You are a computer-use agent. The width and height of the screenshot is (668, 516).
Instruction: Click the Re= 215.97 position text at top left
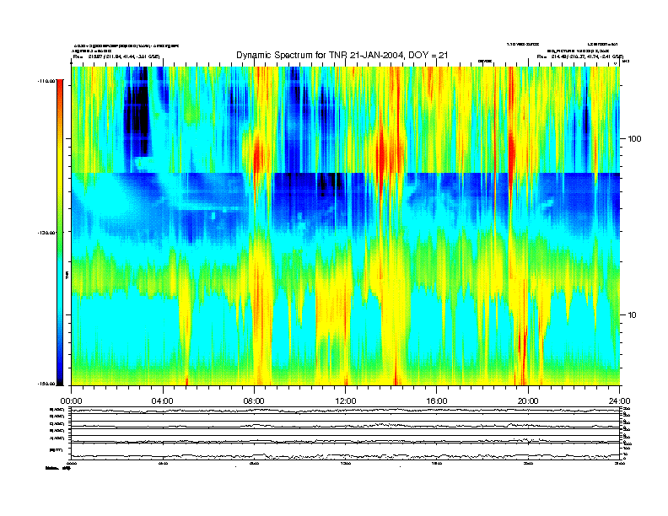click(116, 56)
